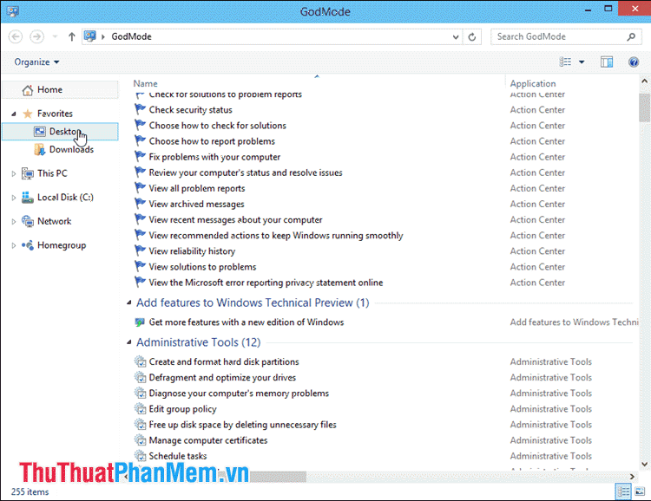Open the view options dropdown arrow
The image size is (651, 501).
582,62
